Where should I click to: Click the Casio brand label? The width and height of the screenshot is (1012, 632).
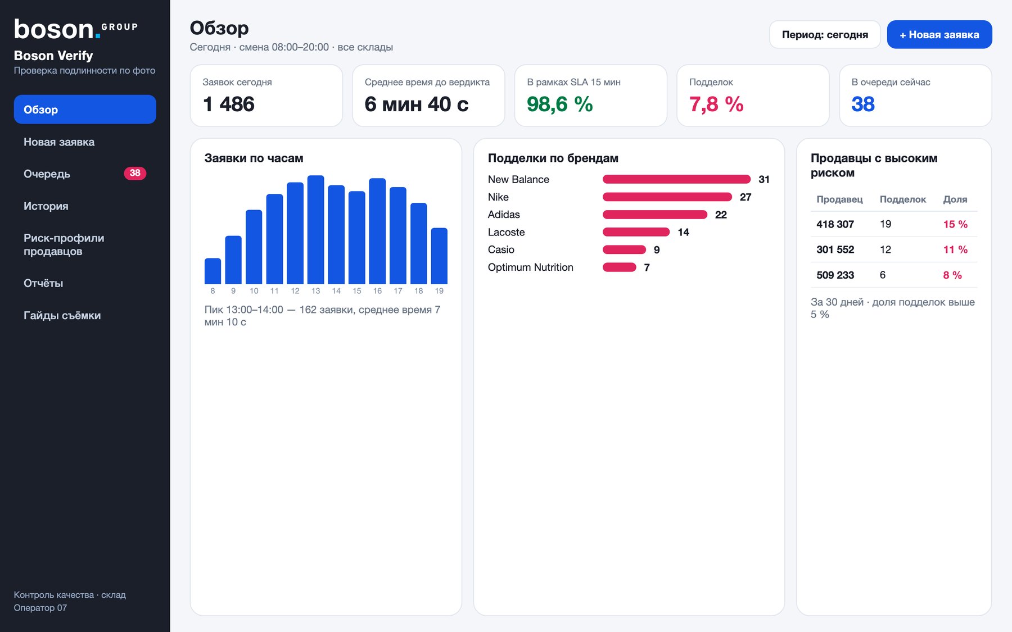tap(501, 249)
